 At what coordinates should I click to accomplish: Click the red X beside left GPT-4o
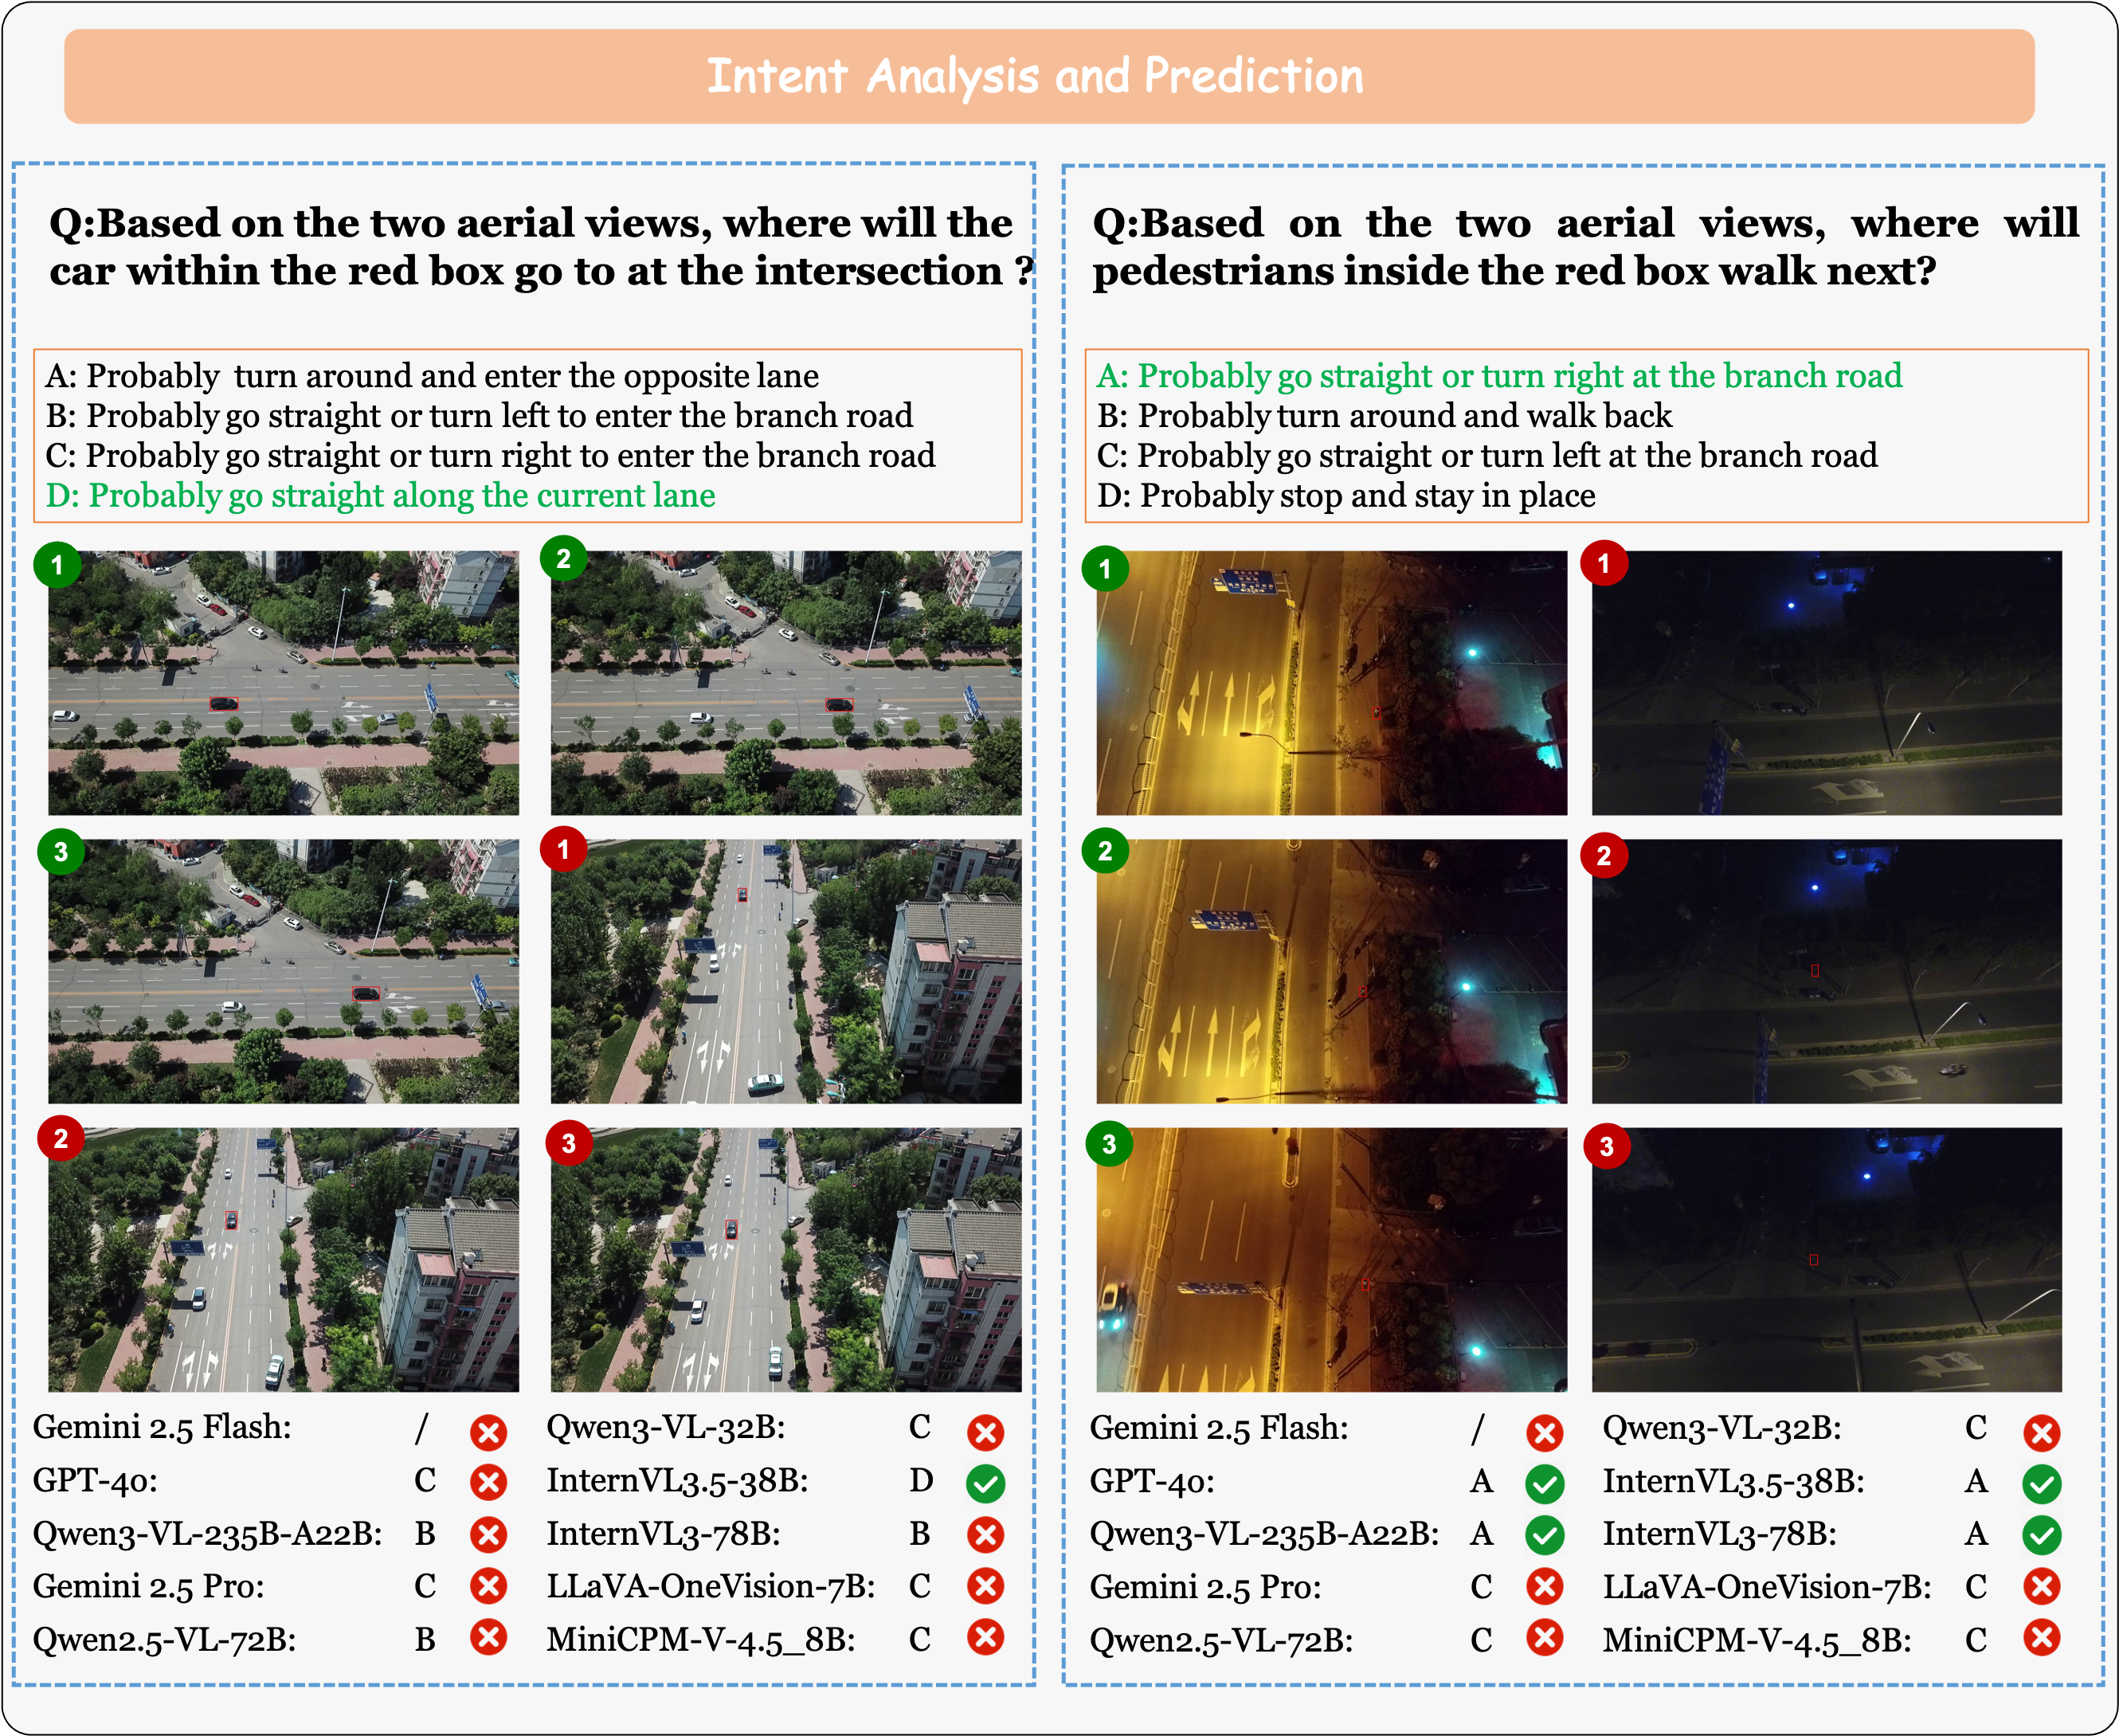(488, 1481)
